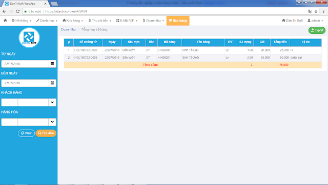
Task: Click the Clear button
Action: 26,133
